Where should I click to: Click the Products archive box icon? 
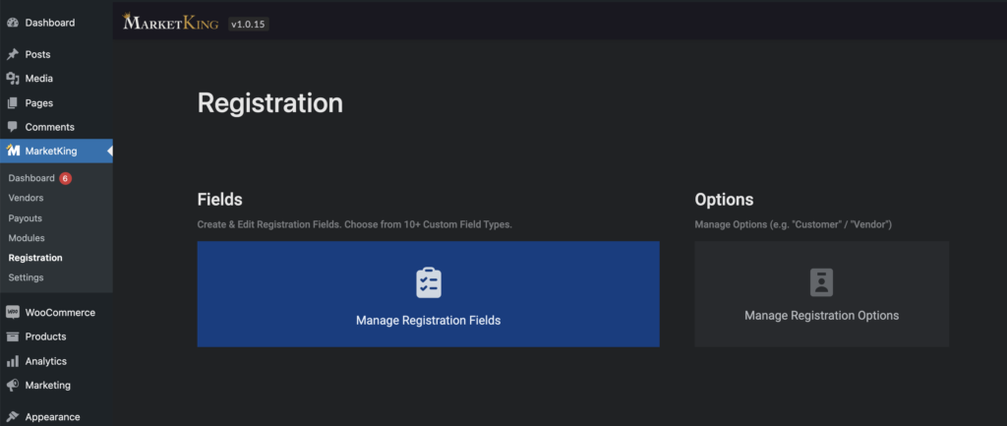point(12,336)
